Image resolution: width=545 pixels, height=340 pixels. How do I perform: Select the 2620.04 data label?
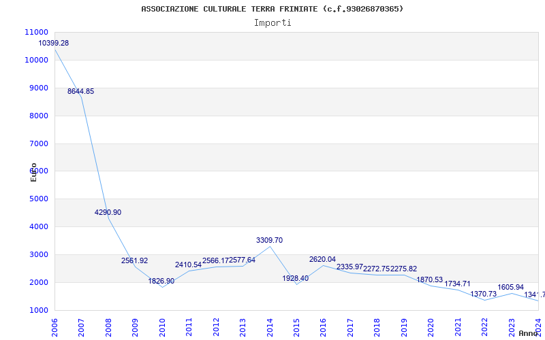click(322, 260)
